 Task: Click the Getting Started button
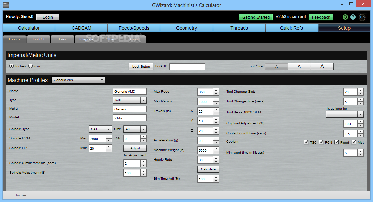tap(256, 17)
